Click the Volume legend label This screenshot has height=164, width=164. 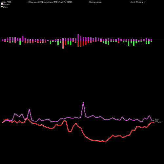coord(6,5)
